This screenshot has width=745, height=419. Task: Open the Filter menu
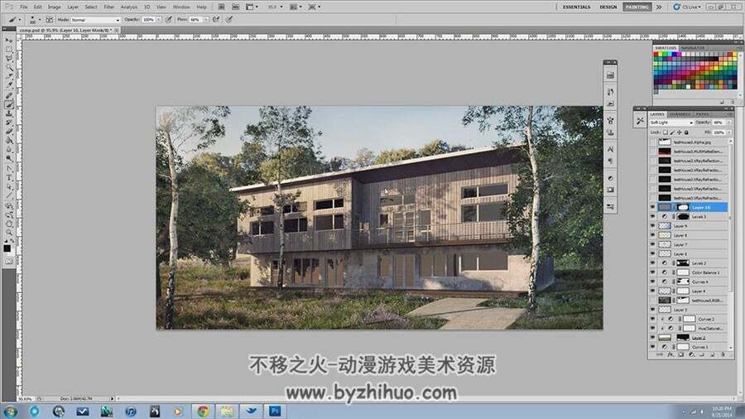[109, 7]
